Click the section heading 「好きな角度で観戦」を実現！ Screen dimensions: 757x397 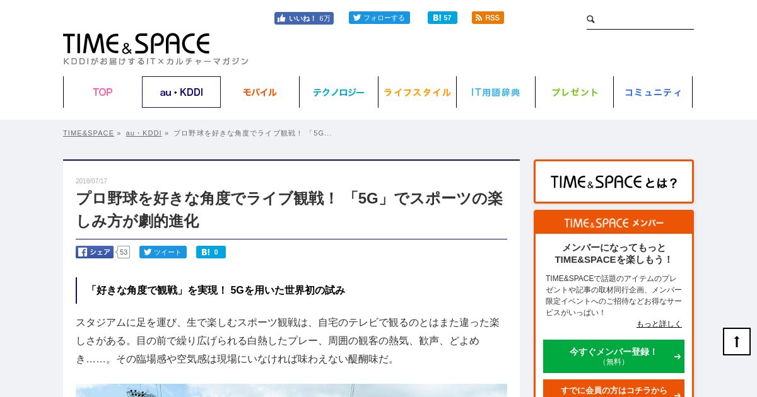216,291
